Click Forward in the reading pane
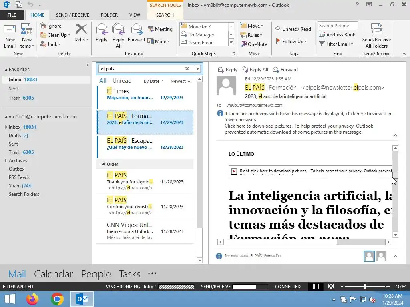Screen dimensions: 410x307 point(285,70)
